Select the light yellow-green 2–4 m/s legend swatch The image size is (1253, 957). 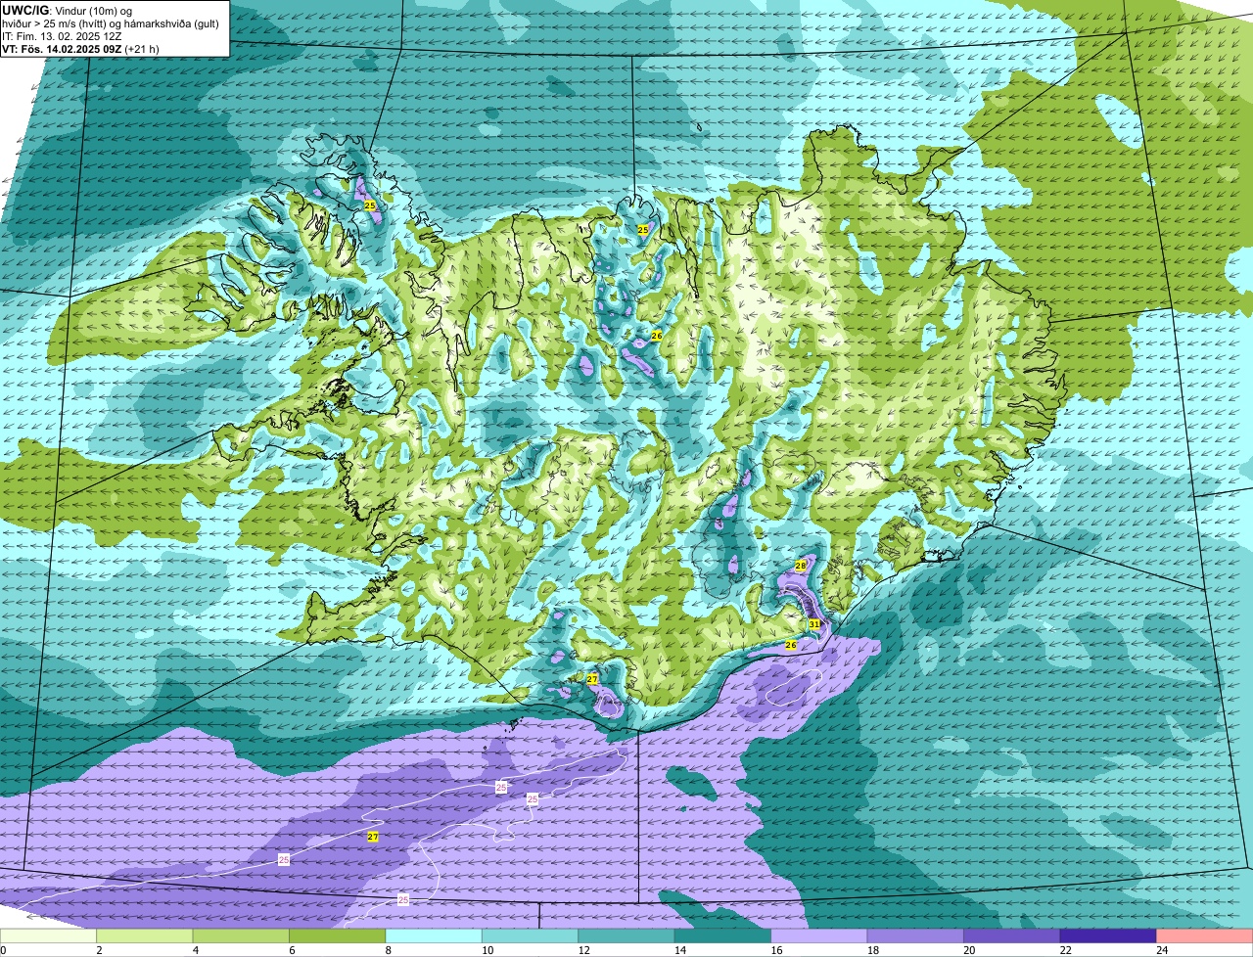click(x=146, y=936)
